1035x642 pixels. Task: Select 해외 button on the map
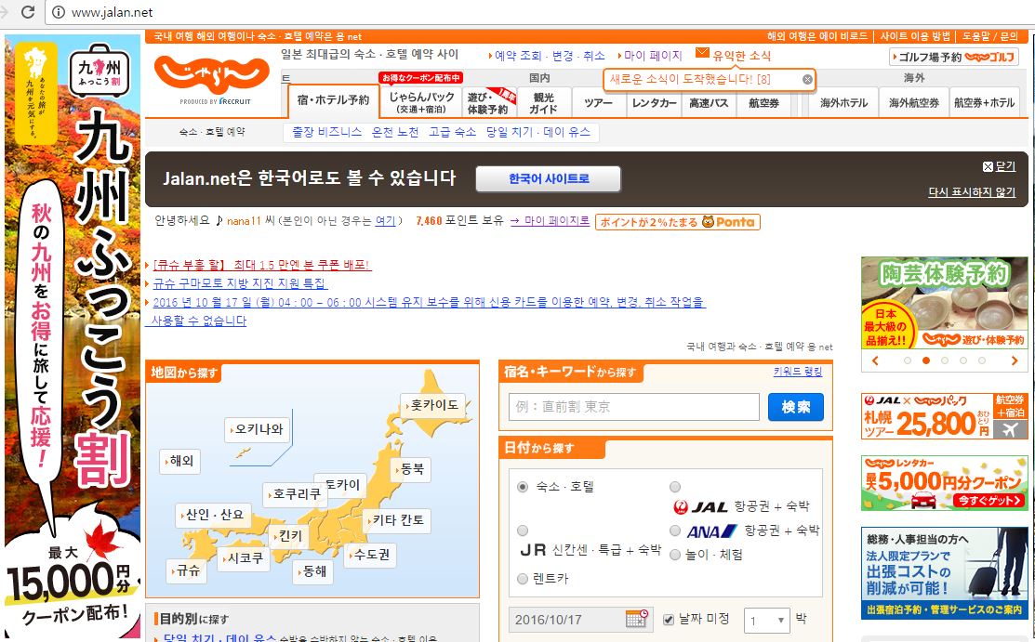180,461
